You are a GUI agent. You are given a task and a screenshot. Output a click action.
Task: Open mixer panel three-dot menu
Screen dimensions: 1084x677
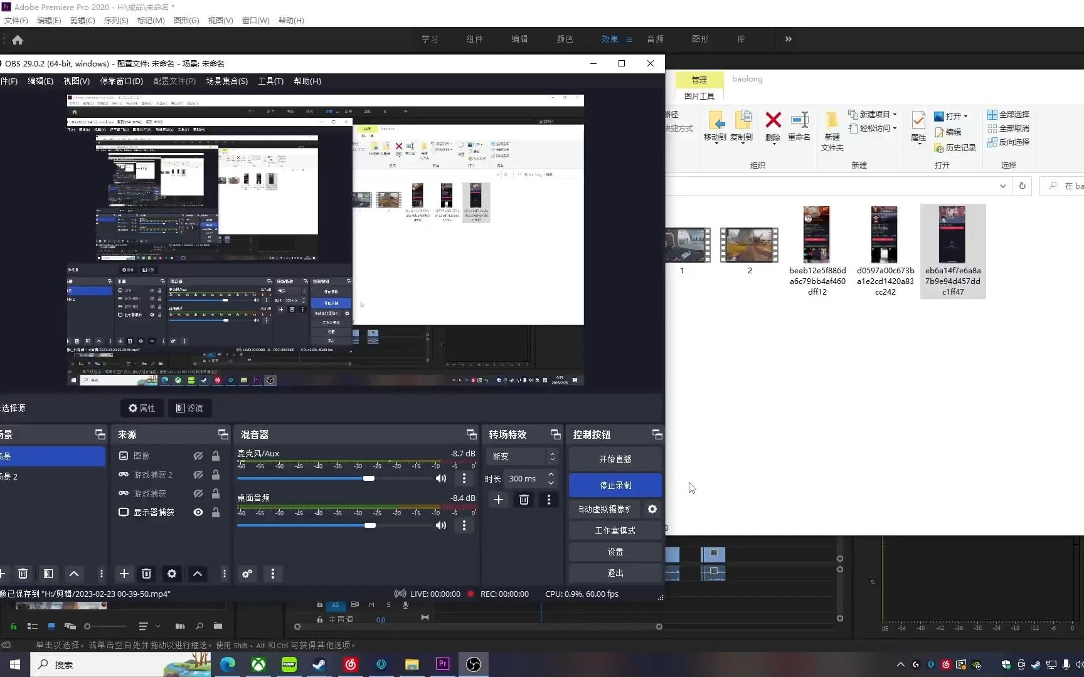(272, 574)
